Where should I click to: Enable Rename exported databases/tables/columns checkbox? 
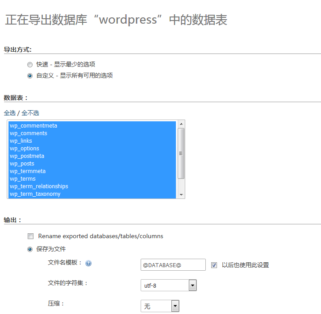pyautogui.click(x=31, y=236)
